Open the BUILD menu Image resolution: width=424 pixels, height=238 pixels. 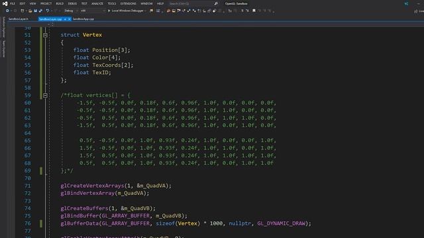[60, 4]
